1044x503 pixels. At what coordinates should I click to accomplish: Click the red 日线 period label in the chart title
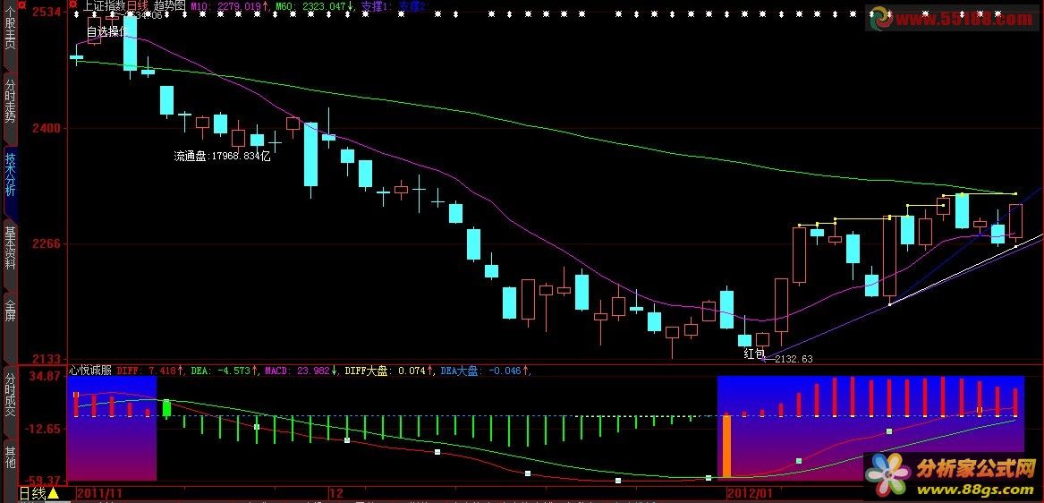coord(137,5)
